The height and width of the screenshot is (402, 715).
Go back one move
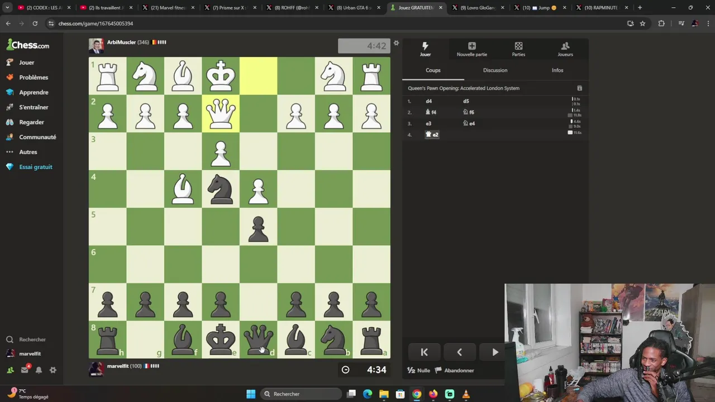(459, 352)
